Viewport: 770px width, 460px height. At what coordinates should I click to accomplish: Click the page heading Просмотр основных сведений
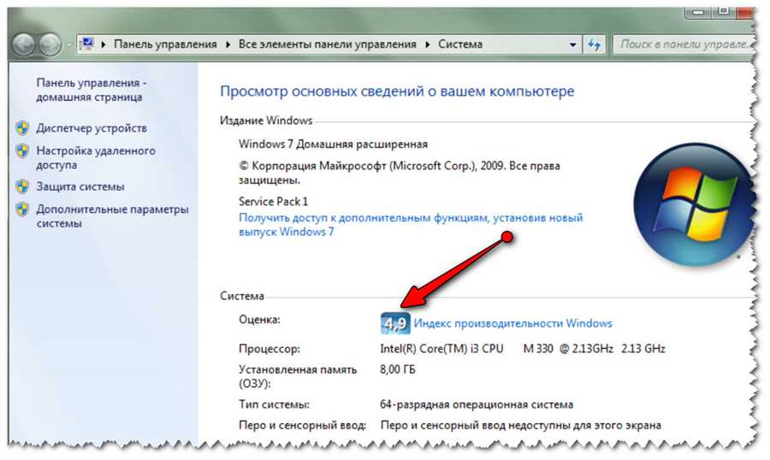click(x=397, y=91)
